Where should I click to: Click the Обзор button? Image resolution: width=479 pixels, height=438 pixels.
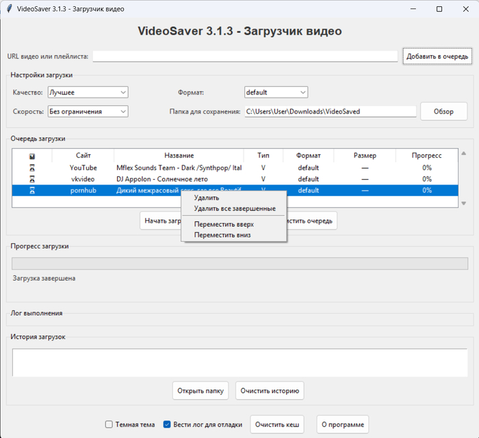[443, 111]
